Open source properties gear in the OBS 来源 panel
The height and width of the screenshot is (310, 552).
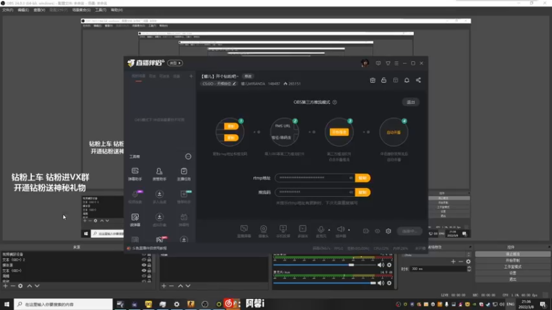tap(21, 286)
